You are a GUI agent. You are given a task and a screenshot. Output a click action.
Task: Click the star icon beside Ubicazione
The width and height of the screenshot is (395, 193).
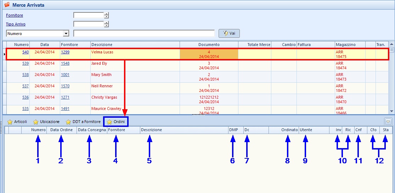click(36, 122)
